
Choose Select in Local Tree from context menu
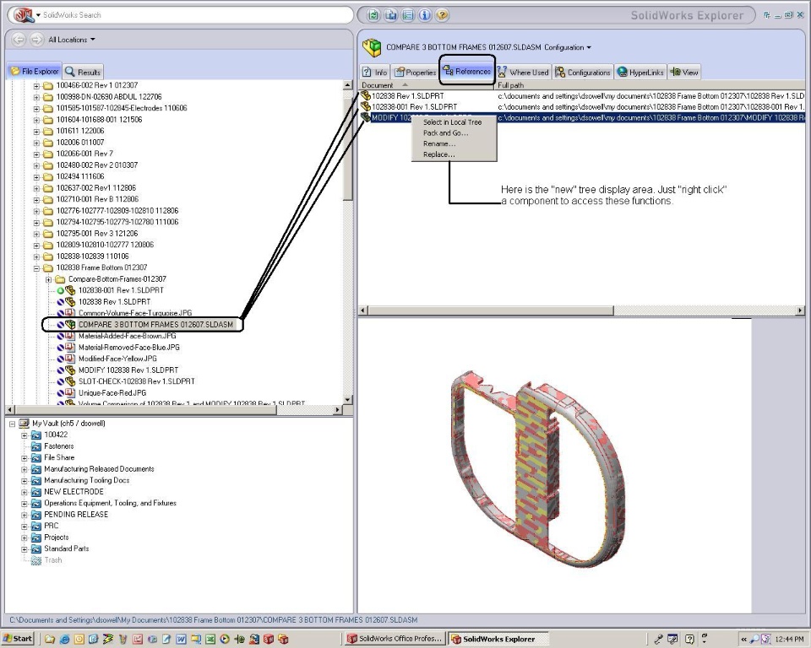pos(453,122)
